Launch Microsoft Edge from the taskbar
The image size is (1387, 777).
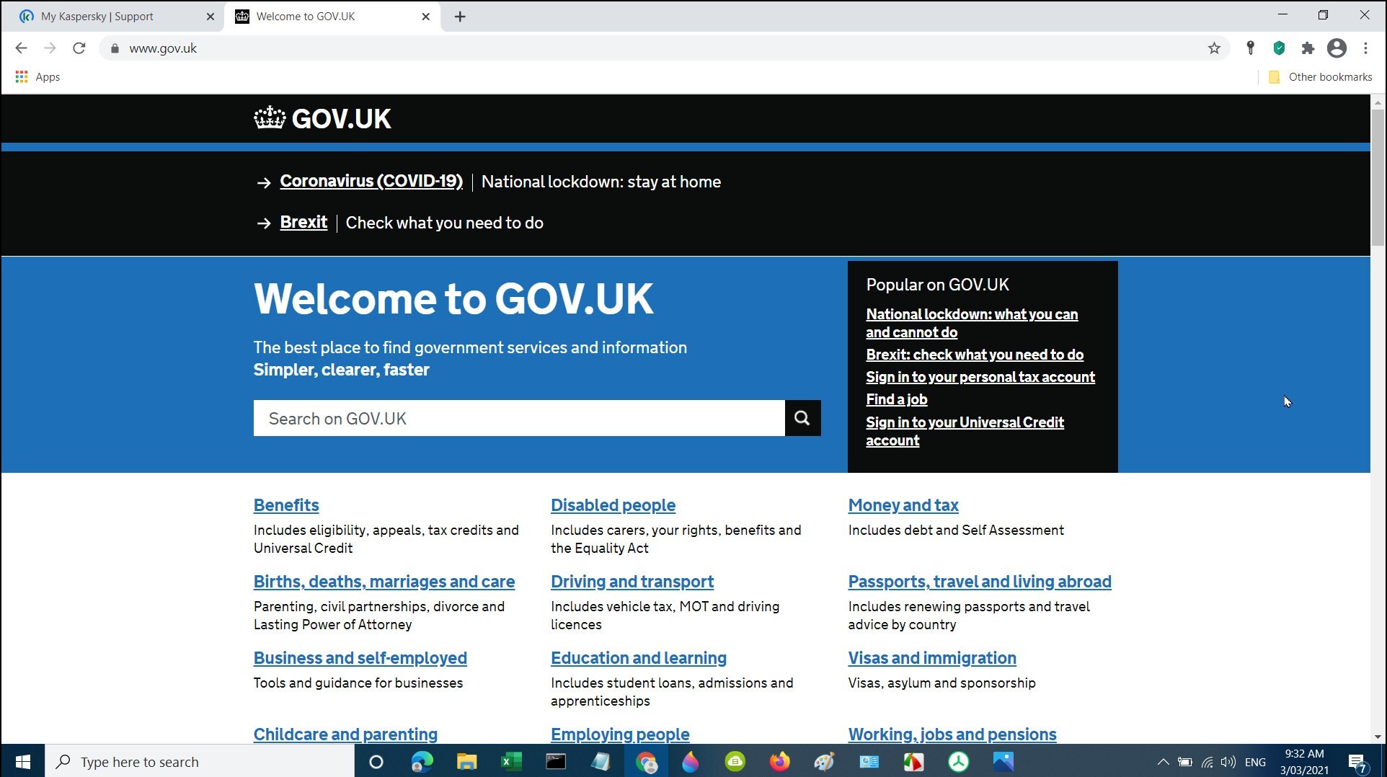point(422,761)
